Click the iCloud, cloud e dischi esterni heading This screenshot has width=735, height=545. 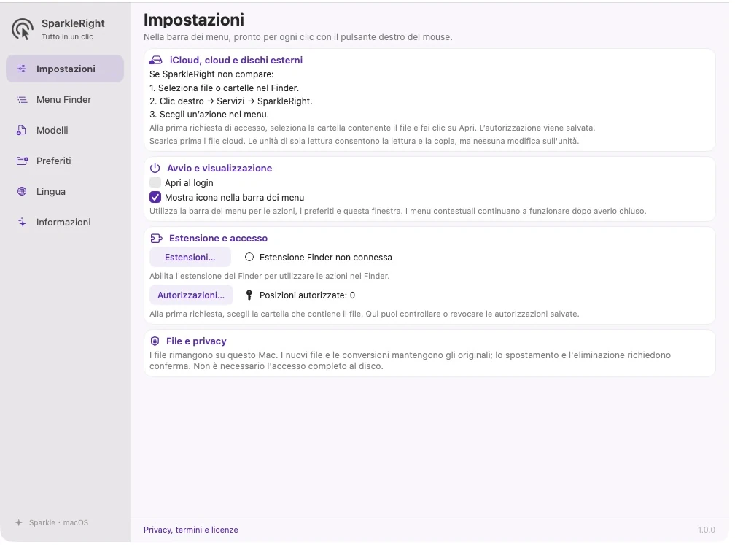point(236,60)
